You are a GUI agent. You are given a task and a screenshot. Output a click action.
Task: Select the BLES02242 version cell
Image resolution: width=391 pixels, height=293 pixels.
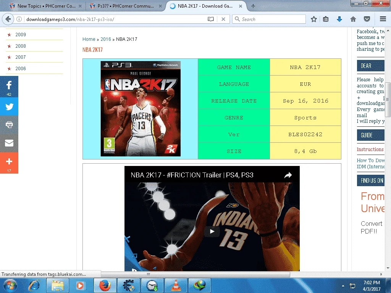[305, 134]
